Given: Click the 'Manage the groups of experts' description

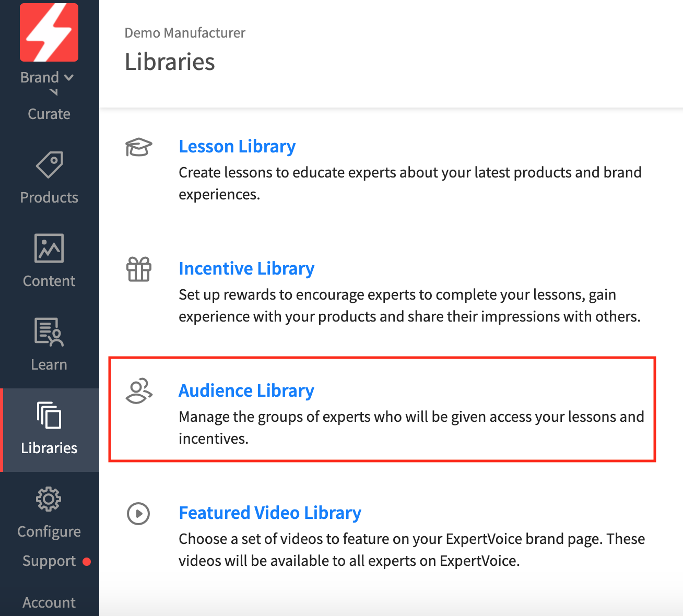Looking at the screenshot, I should click(411, 428).
